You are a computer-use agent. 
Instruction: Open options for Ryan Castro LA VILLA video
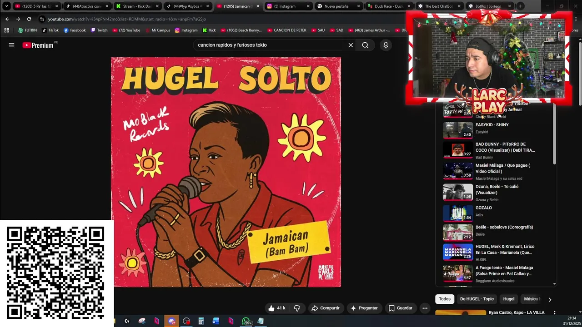point(554,312)
